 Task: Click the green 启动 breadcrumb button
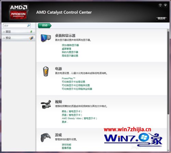45,26
